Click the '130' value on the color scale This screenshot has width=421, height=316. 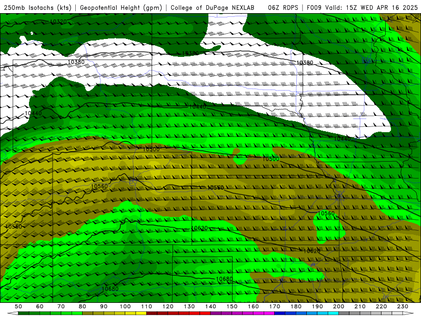(x=189, y=307)
